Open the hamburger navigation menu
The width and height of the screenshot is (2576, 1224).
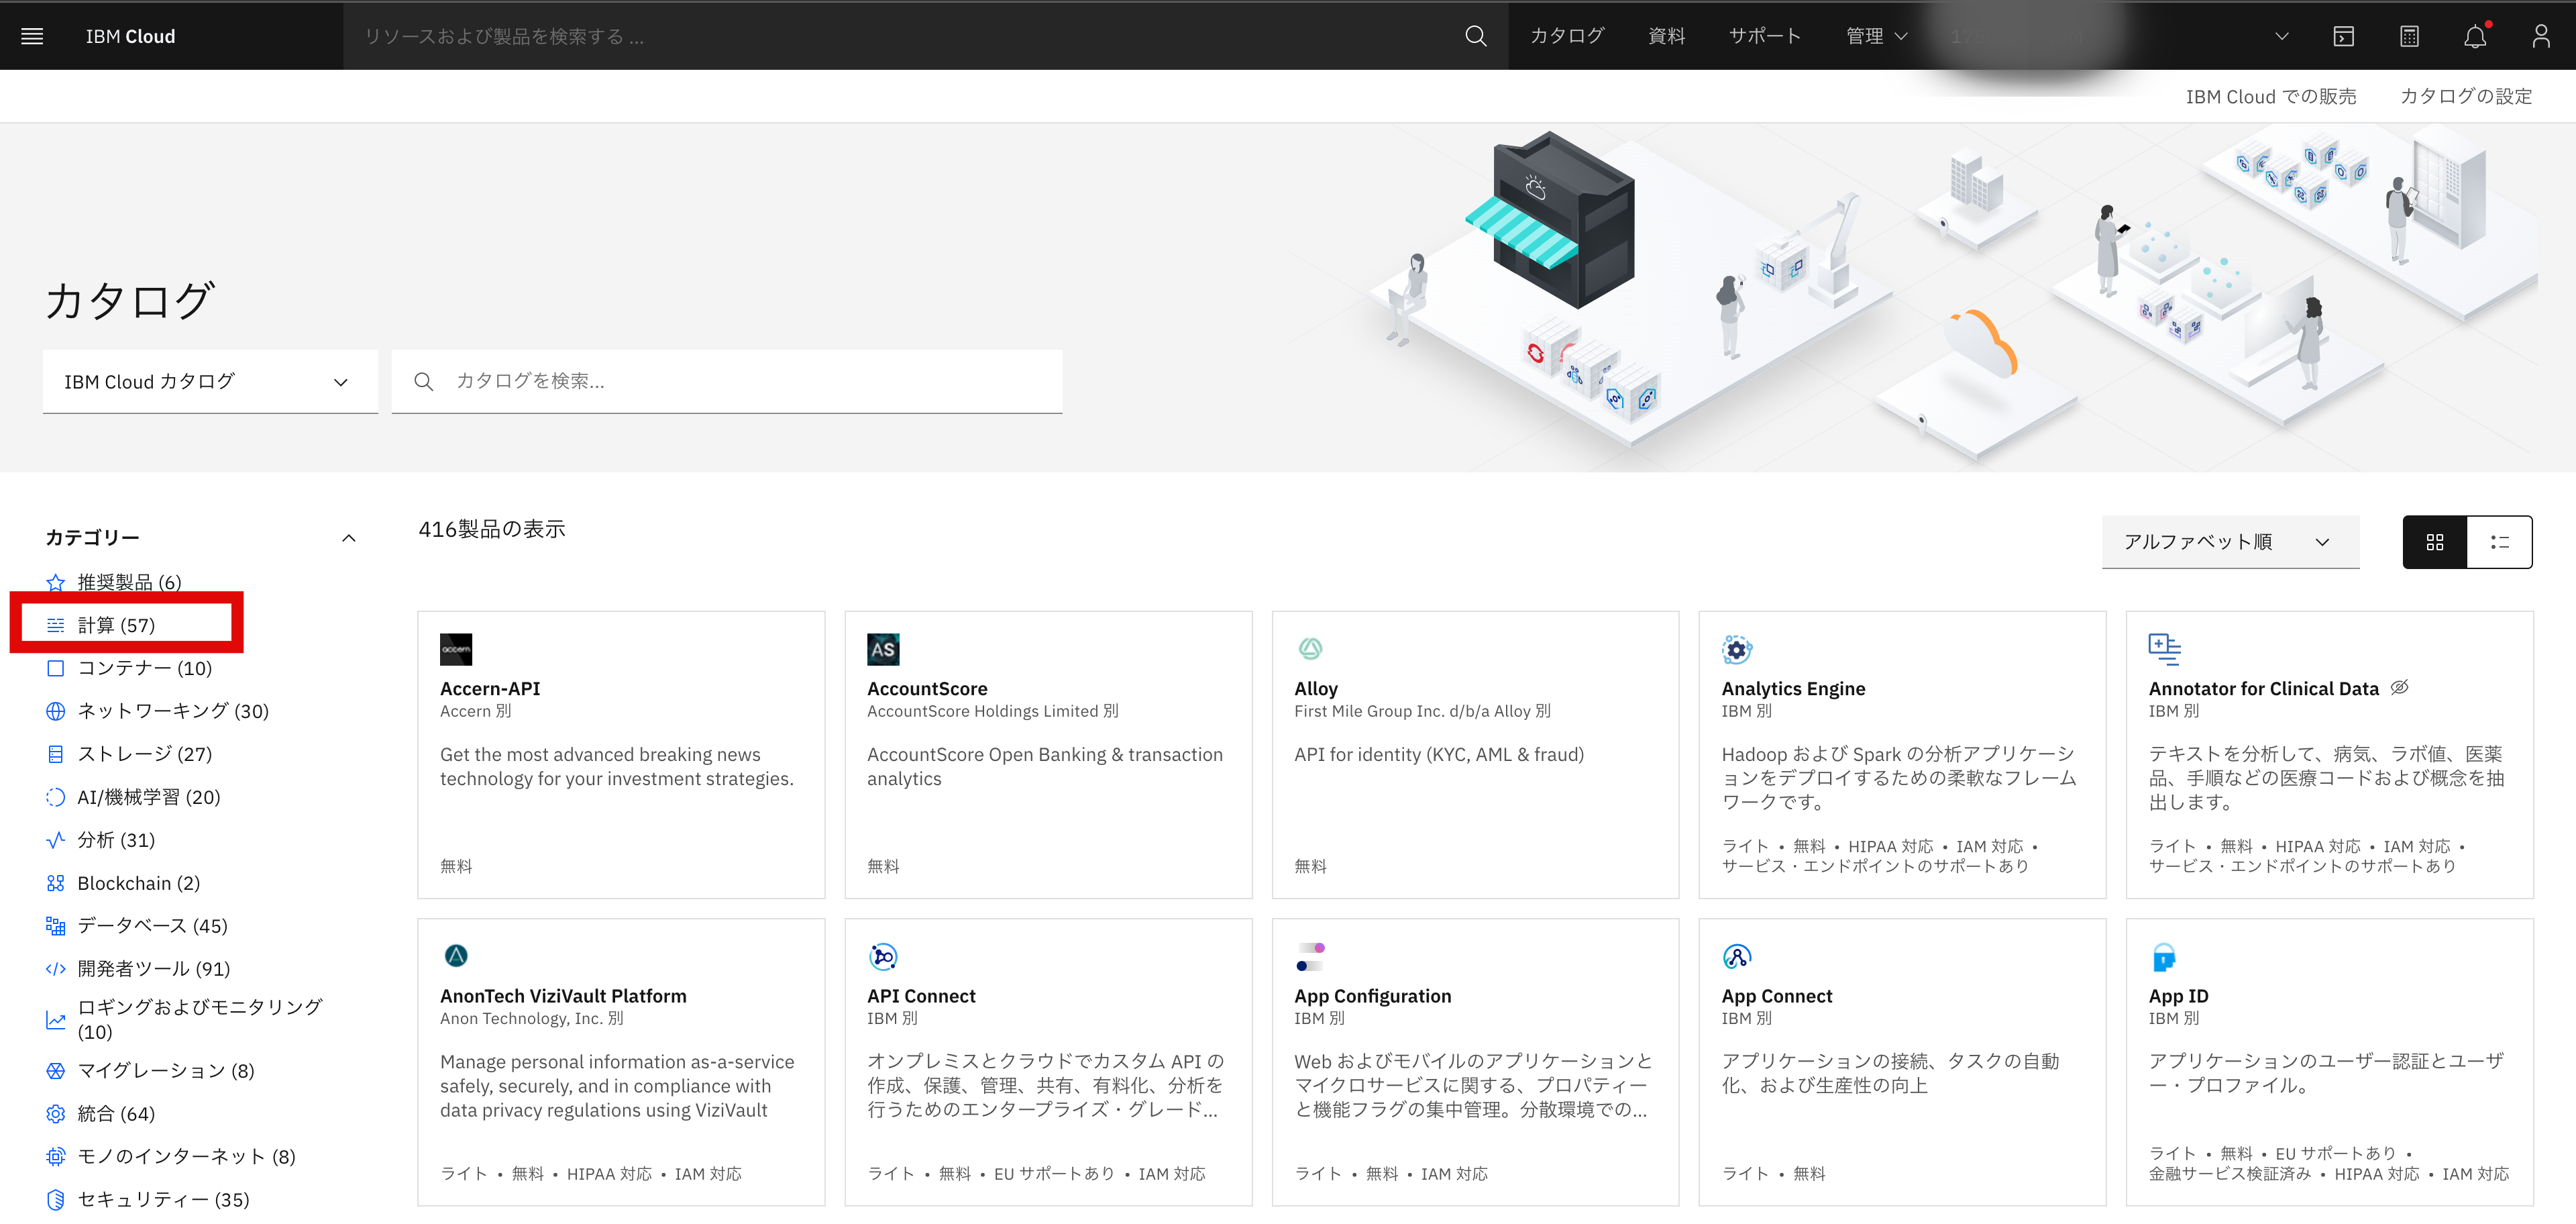[x=32, y=36]
